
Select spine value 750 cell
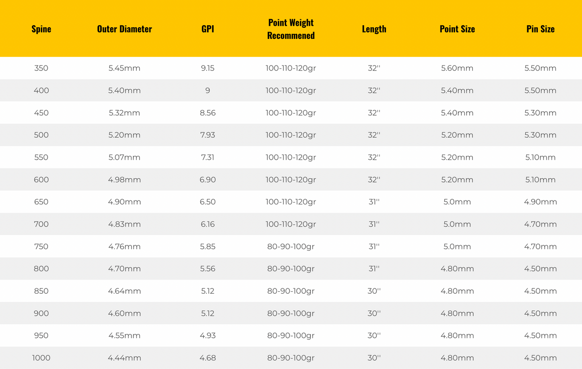[x=41, y=247]
